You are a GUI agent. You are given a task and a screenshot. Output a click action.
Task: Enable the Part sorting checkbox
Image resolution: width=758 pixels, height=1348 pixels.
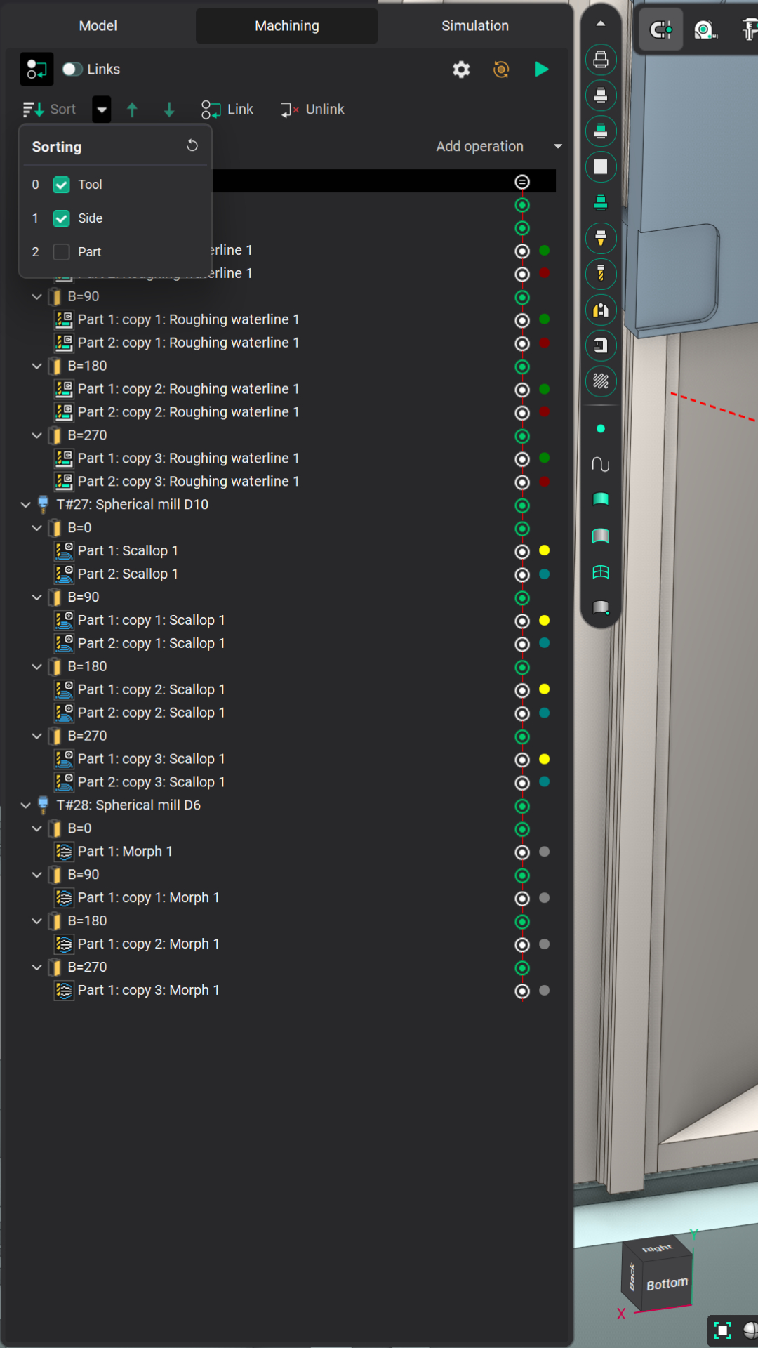coord(62,252)
